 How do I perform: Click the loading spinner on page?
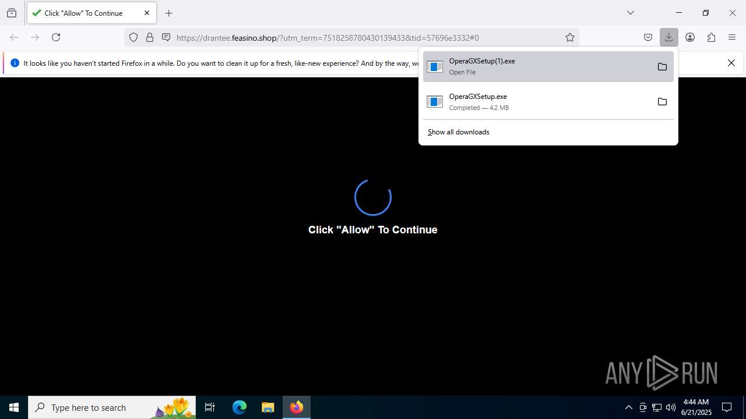373,197
